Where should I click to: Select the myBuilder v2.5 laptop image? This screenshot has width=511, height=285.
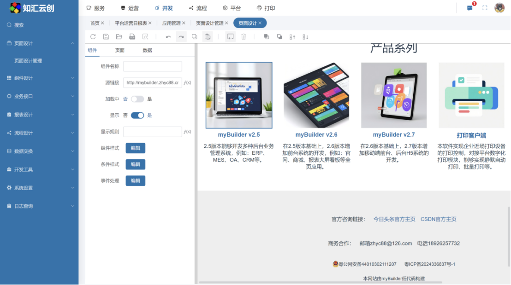tap(239, 95)
